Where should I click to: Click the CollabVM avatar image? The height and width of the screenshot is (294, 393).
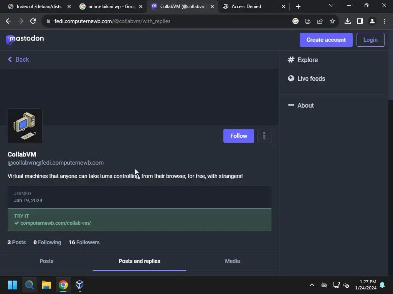click(25, 126)
